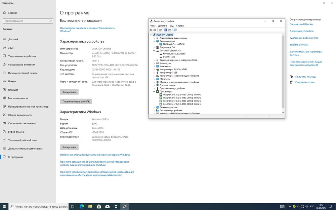The image size is (336, 210).
Task: Open Windows Start button on taskbar
Action: pyautogui.click(x=4, y=207)
